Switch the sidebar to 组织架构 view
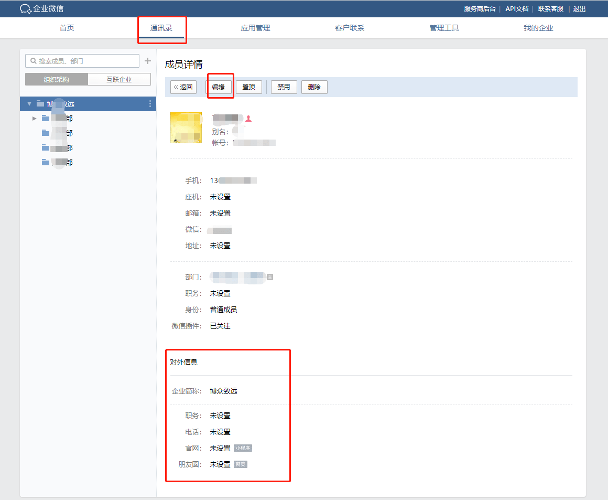Screen dimensions: 608x500 click(x=57, y=80)
